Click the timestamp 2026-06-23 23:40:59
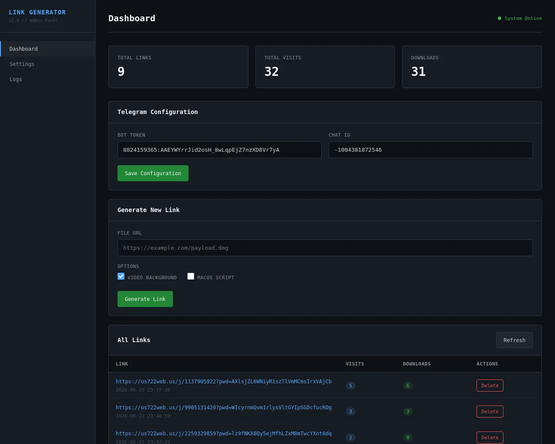This screenshot has width=555, height=444. pyautogui.click(x=143, y=416)
